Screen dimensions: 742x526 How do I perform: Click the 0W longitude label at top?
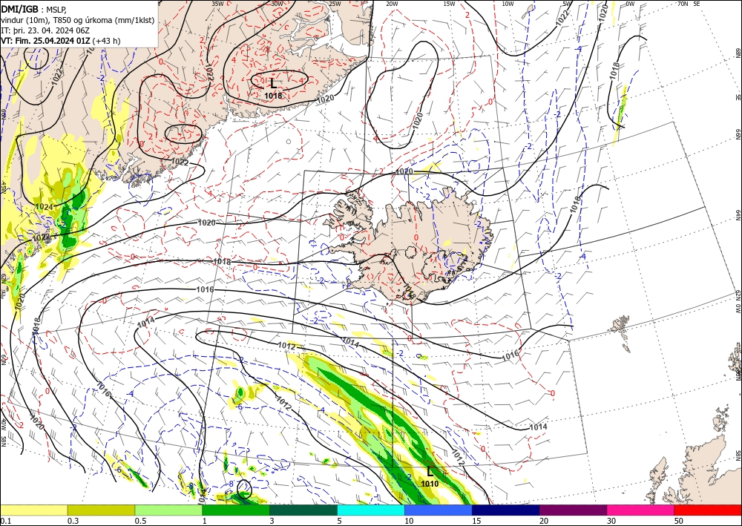pyautogui.click(x=630, y=4)
